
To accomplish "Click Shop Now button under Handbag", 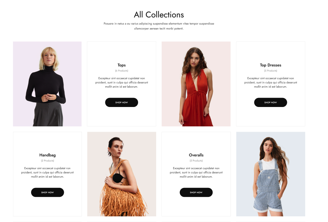I will [x=47, y=192].
